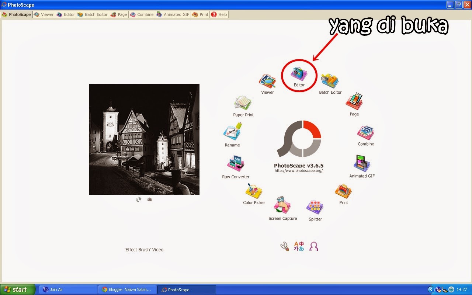Click the purple person icon

coord(313,246)
